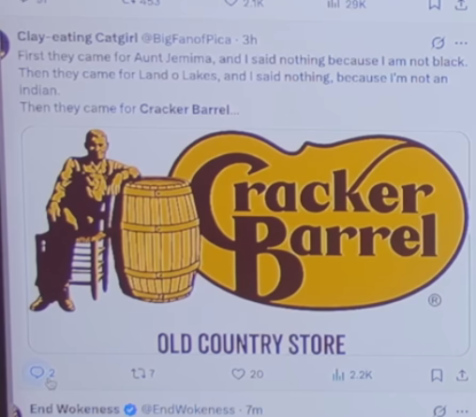Bookmark the top tweet with 29K views
This screenshot has height=417, width=476.
coord(436,5)
